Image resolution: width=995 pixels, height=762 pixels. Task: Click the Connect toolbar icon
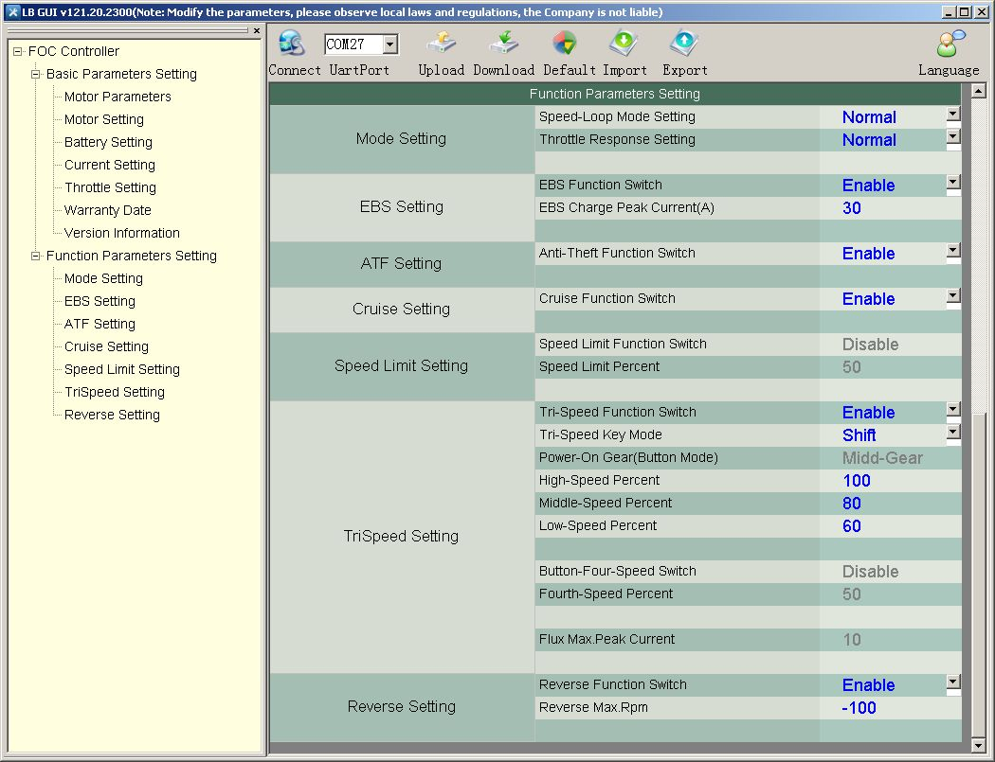click(x=292, y=44)
